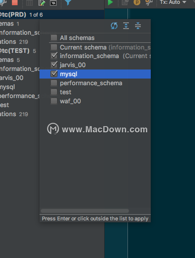Open the '1 of 6' schema selector
Screen dimensions: 195x258
[x=36, y=15]
